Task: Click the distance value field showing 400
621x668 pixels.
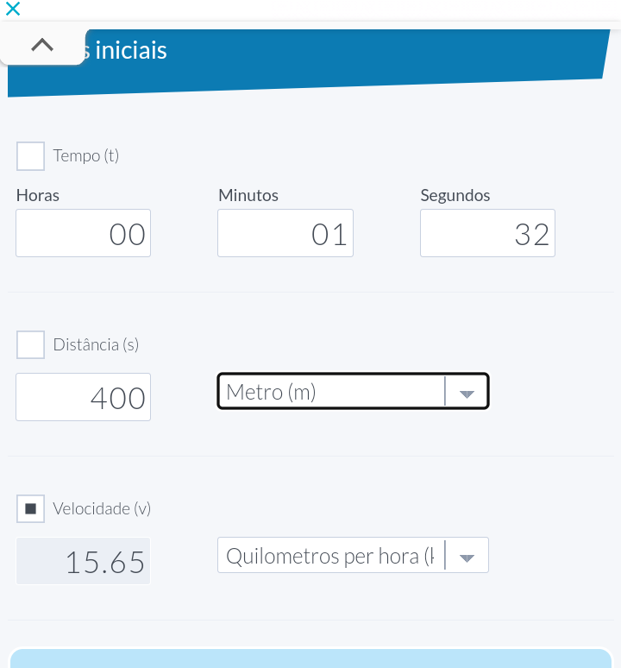Action: [83, 397]
